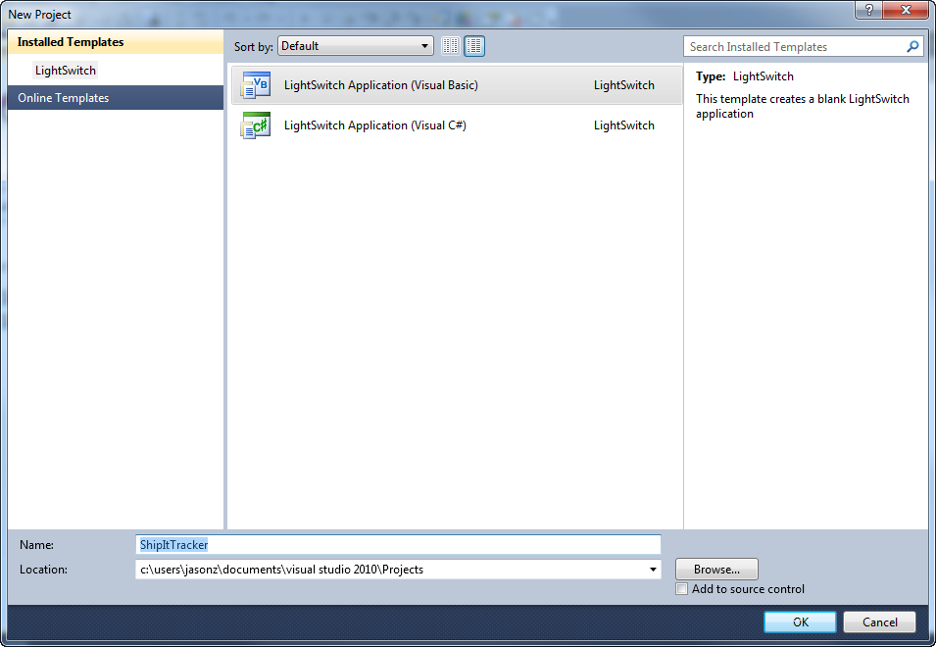Open the Location dropdown list
This screenshot has height=647, width=936.
click(653, 569)
